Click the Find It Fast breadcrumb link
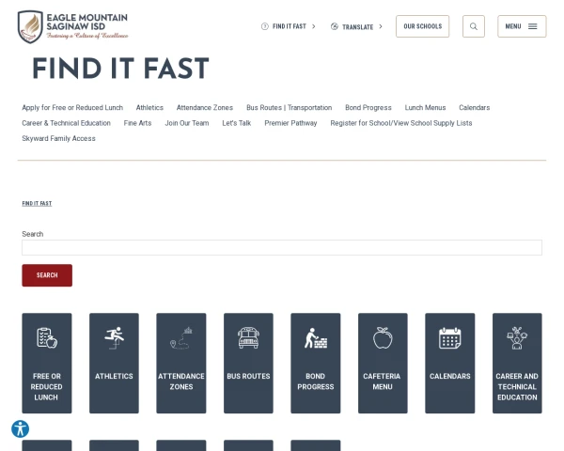 coord(37,204)
